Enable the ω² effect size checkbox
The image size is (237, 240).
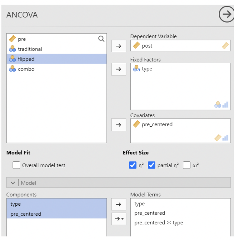187,165
